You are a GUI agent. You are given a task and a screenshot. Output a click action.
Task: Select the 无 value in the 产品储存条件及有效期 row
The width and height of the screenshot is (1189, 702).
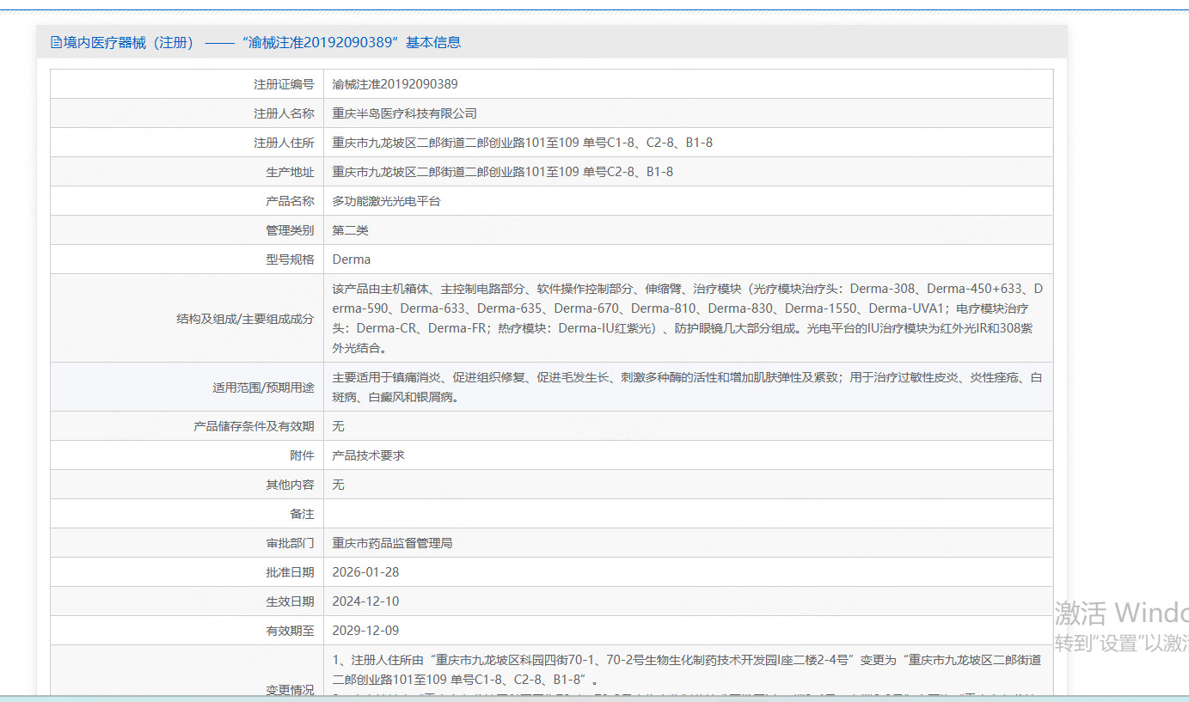(x=339, y=426)
